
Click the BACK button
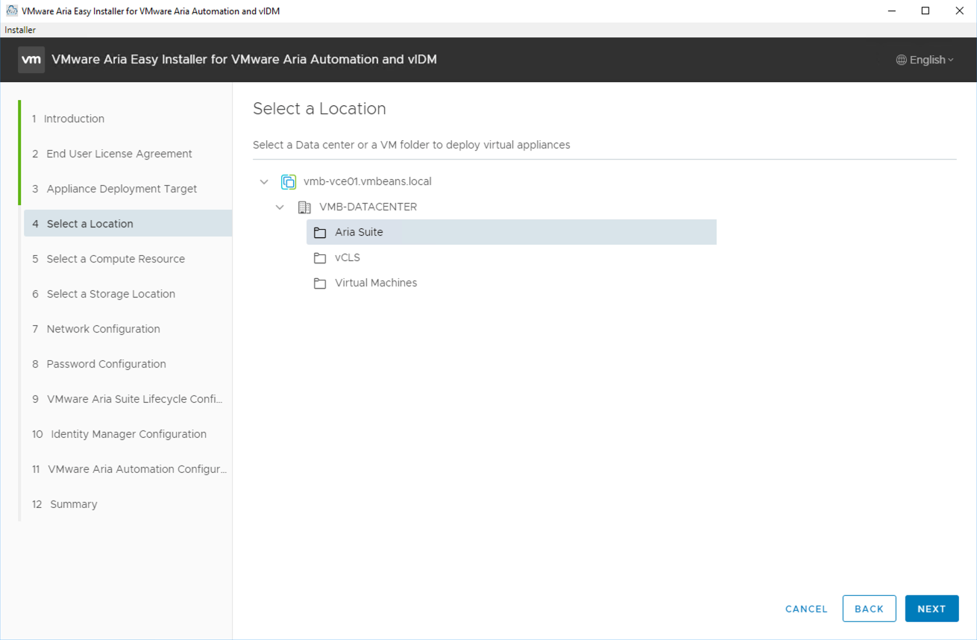[x=869, y=609]
